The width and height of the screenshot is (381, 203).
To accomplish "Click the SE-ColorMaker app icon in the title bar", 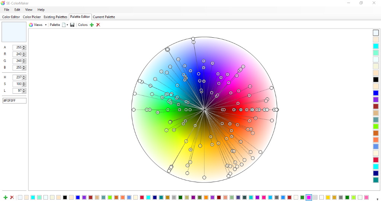I will 3,3.
